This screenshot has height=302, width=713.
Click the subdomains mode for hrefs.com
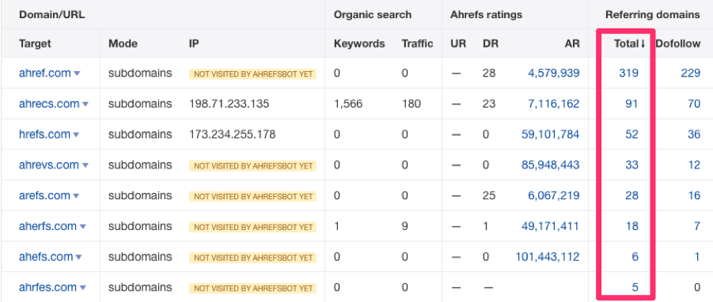(x=140, y=134)
